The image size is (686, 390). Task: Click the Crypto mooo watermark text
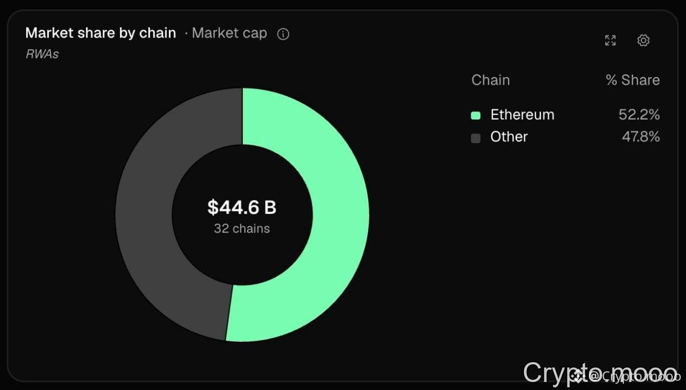(600, 373)
